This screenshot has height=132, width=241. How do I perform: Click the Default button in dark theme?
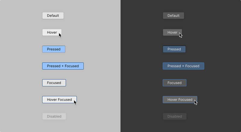tap(173, 16)
